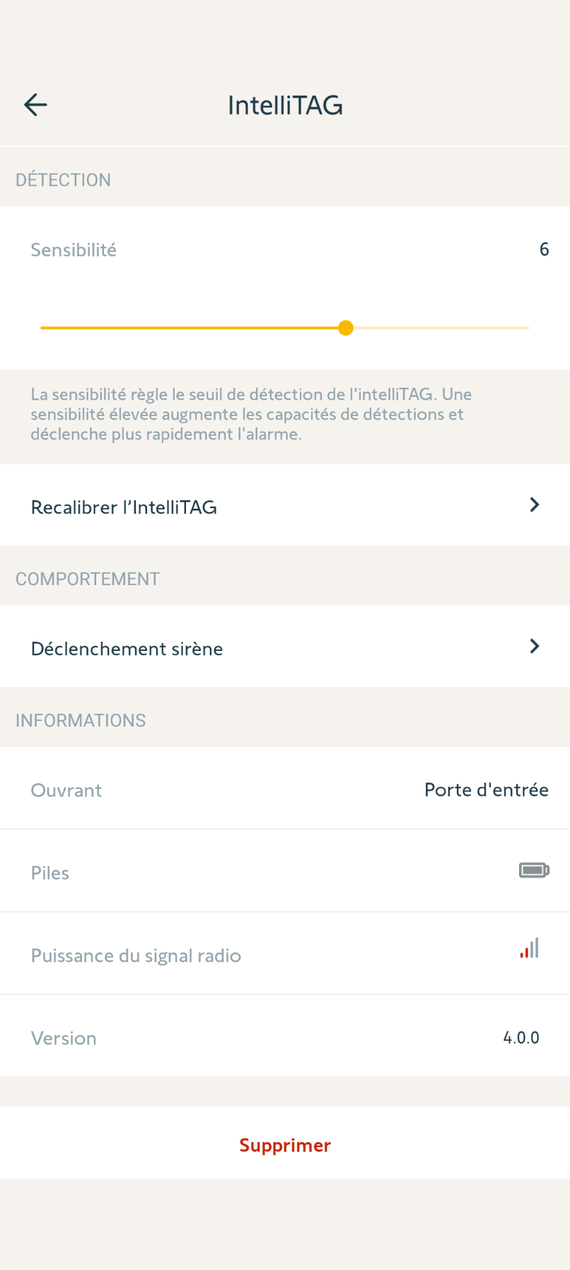Tap the battery level icon
The image size is (570, 1270).
coord(534,870)
